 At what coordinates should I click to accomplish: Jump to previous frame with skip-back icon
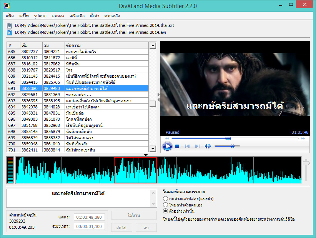pyautogui.click(x=187, y=146)
